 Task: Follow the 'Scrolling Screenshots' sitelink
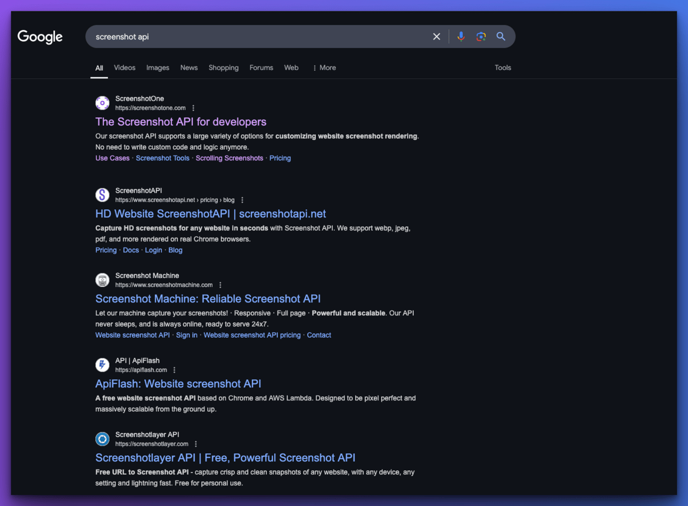230,158
